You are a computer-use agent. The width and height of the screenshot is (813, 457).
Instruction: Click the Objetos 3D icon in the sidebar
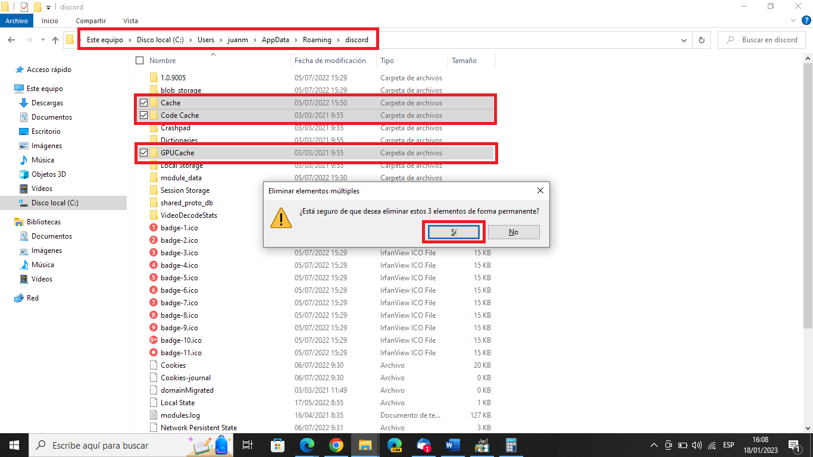click(24, 174)
